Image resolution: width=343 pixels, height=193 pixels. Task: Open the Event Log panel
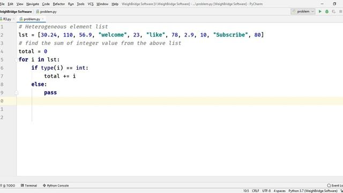point(335,185)
